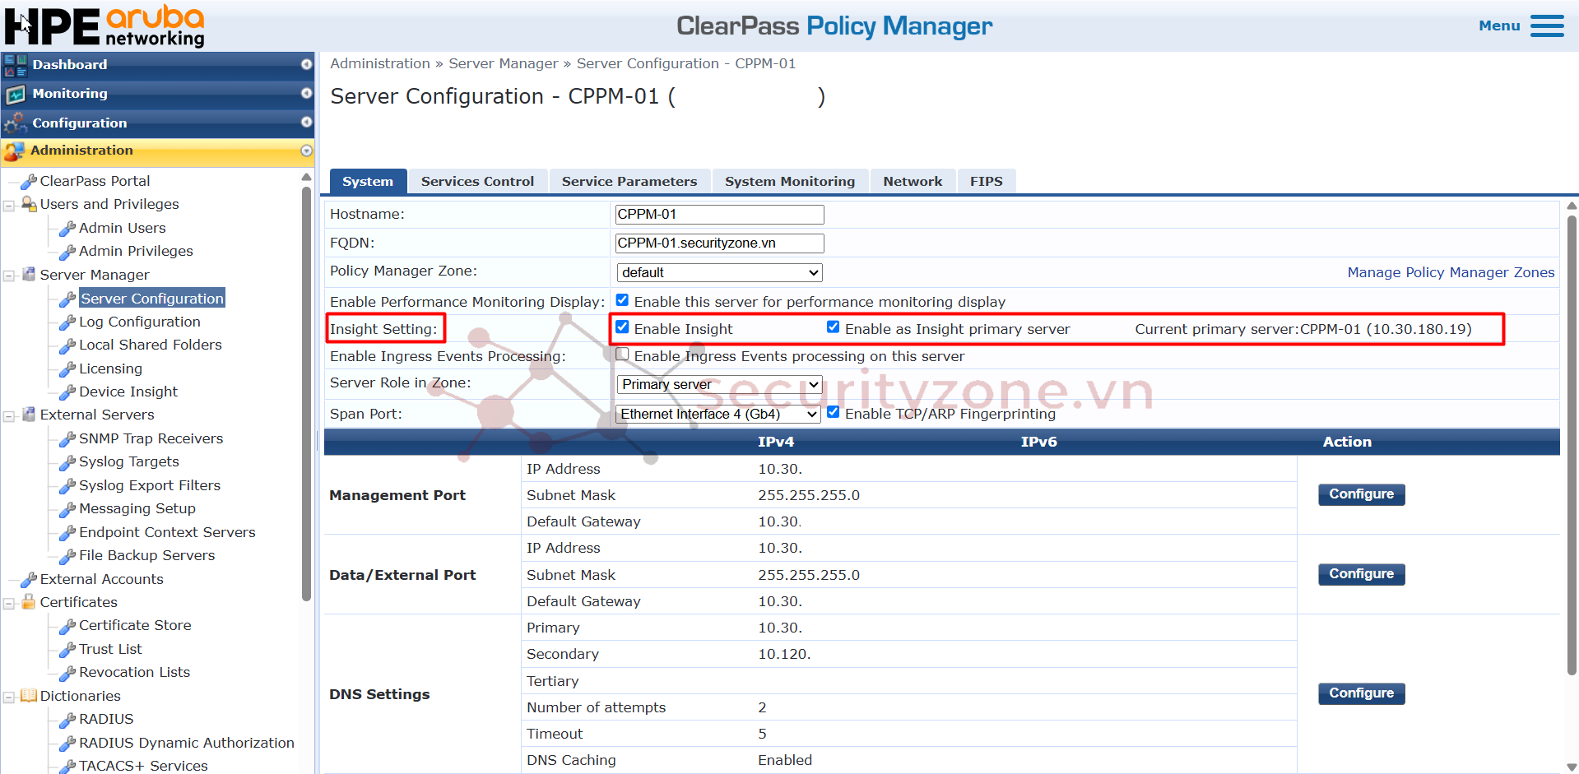
Task: Collapse the Dictionaries tree node
Action: 9,698
